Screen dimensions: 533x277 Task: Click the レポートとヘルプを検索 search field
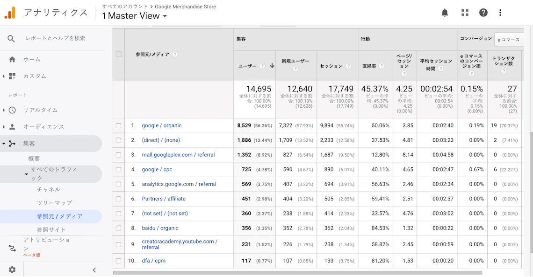click(x=56, y=38)
